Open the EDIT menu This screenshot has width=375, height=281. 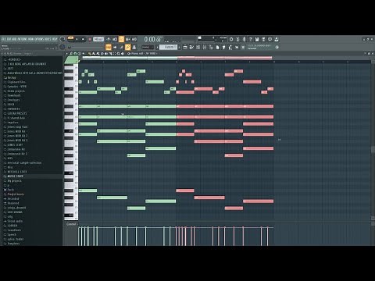tap(9, 39)
